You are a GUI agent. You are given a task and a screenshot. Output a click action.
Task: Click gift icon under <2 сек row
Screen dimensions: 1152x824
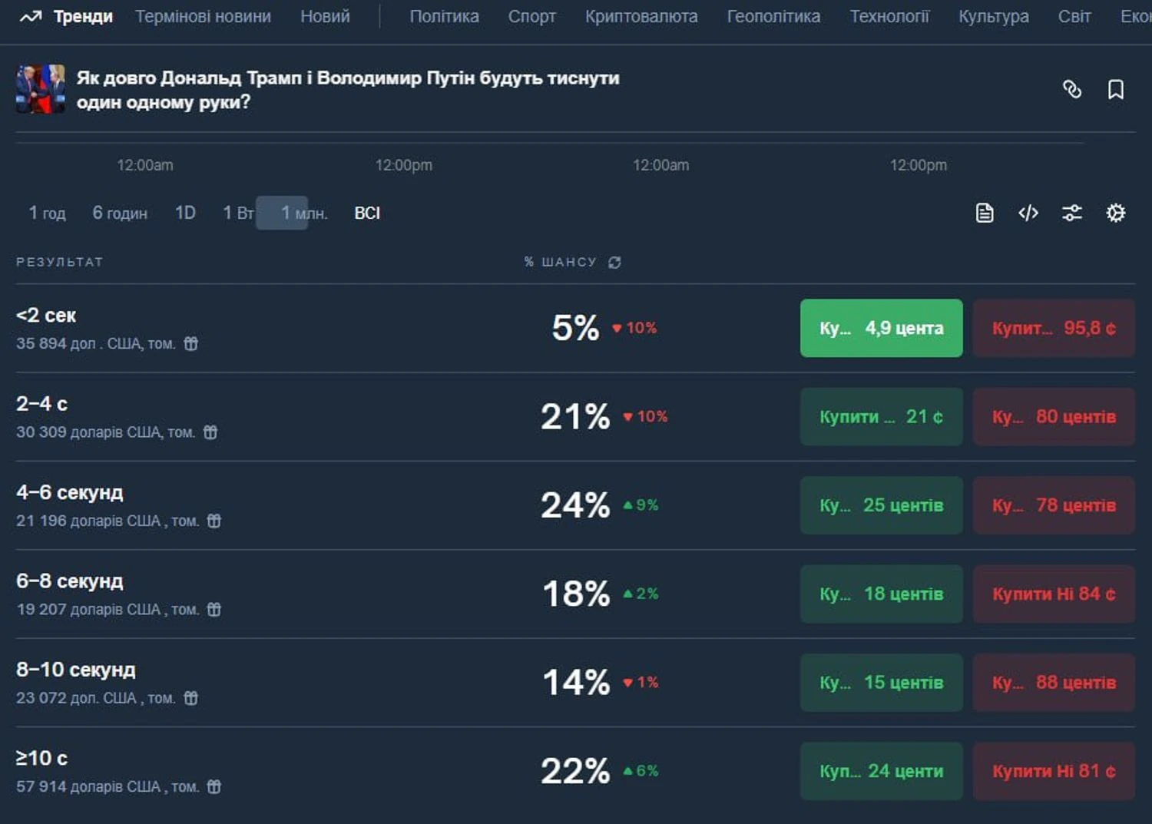coord(191,344)
